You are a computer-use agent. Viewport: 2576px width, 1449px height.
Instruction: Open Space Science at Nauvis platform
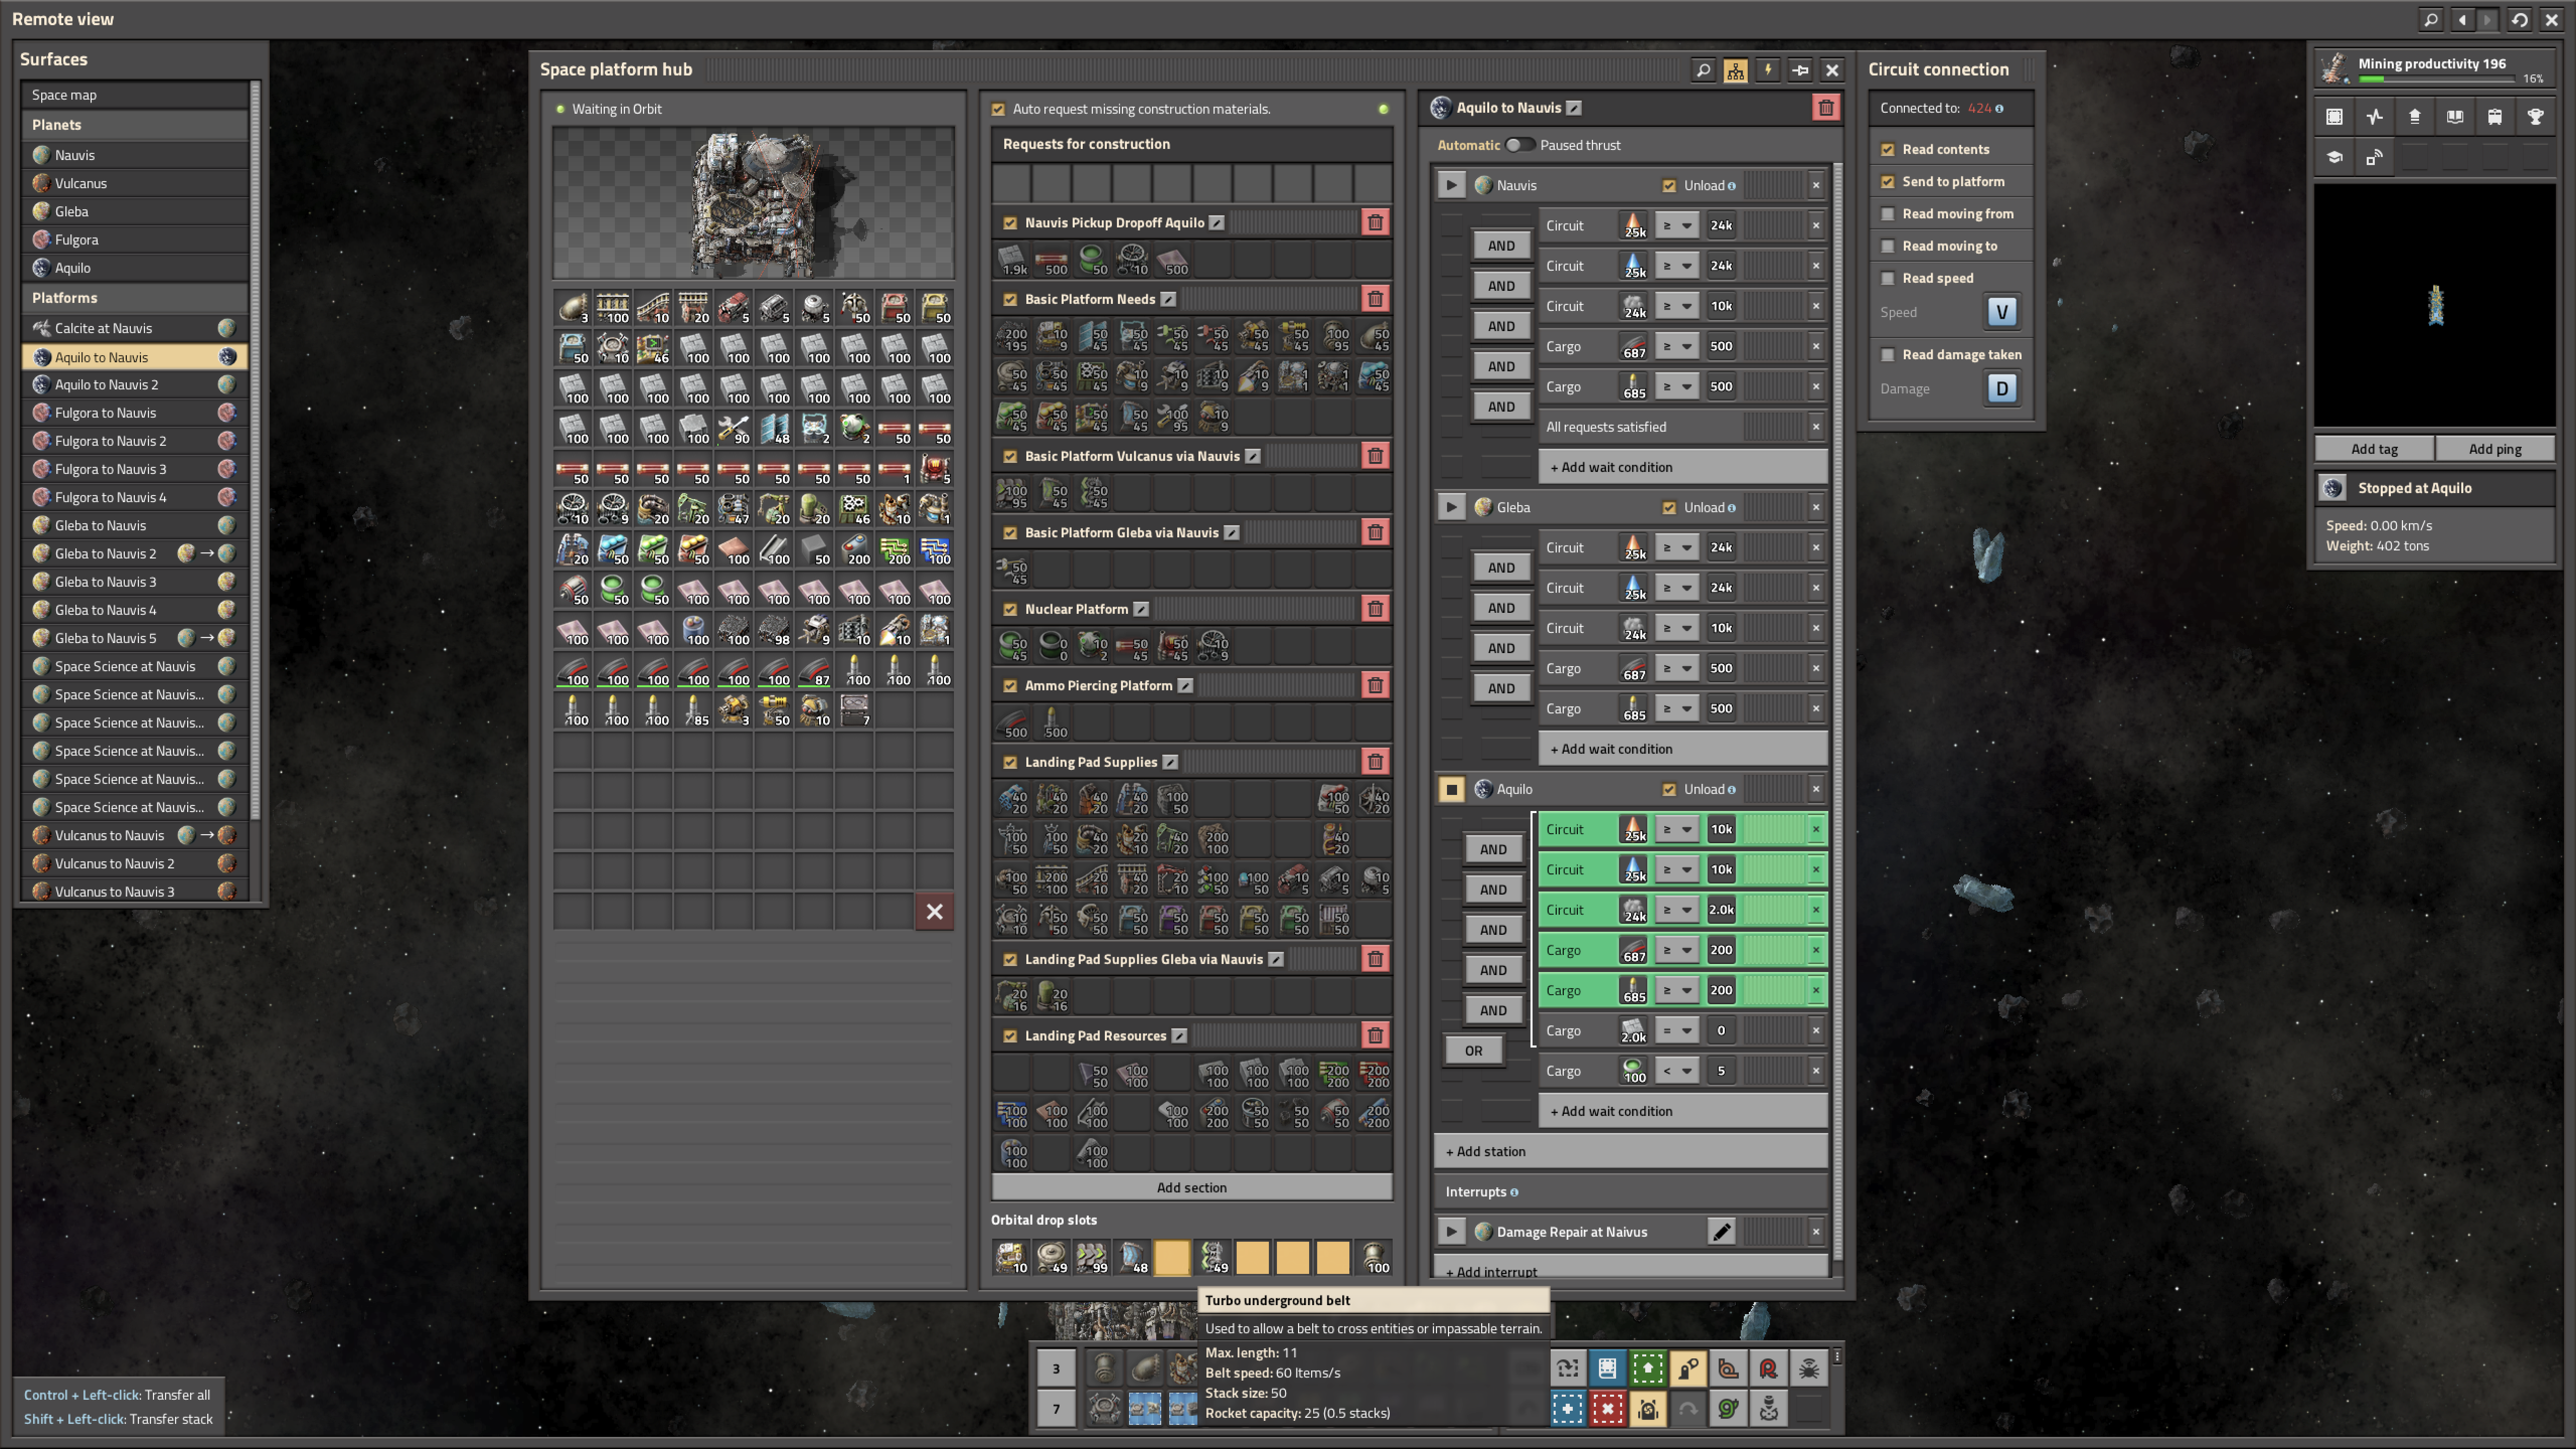click(x=135, y=666)
